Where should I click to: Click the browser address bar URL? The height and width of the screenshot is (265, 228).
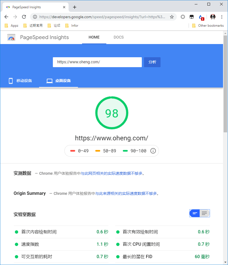click(102, 17)
